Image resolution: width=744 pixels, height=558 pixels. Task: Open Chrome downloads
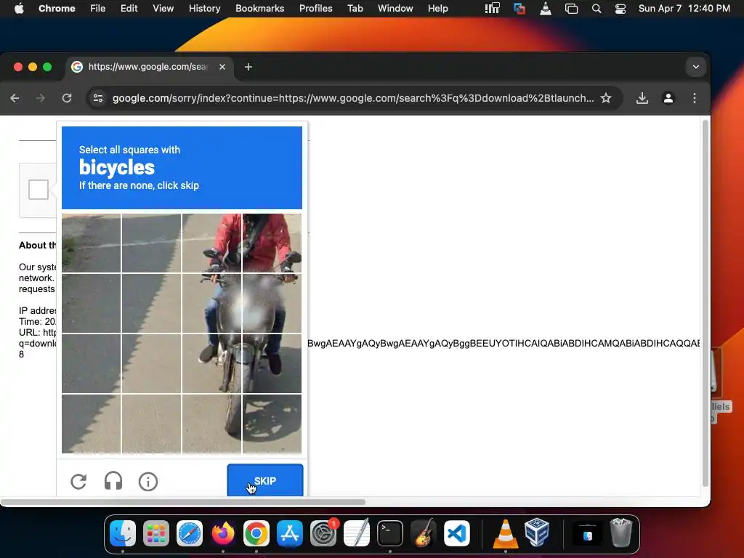642,98
